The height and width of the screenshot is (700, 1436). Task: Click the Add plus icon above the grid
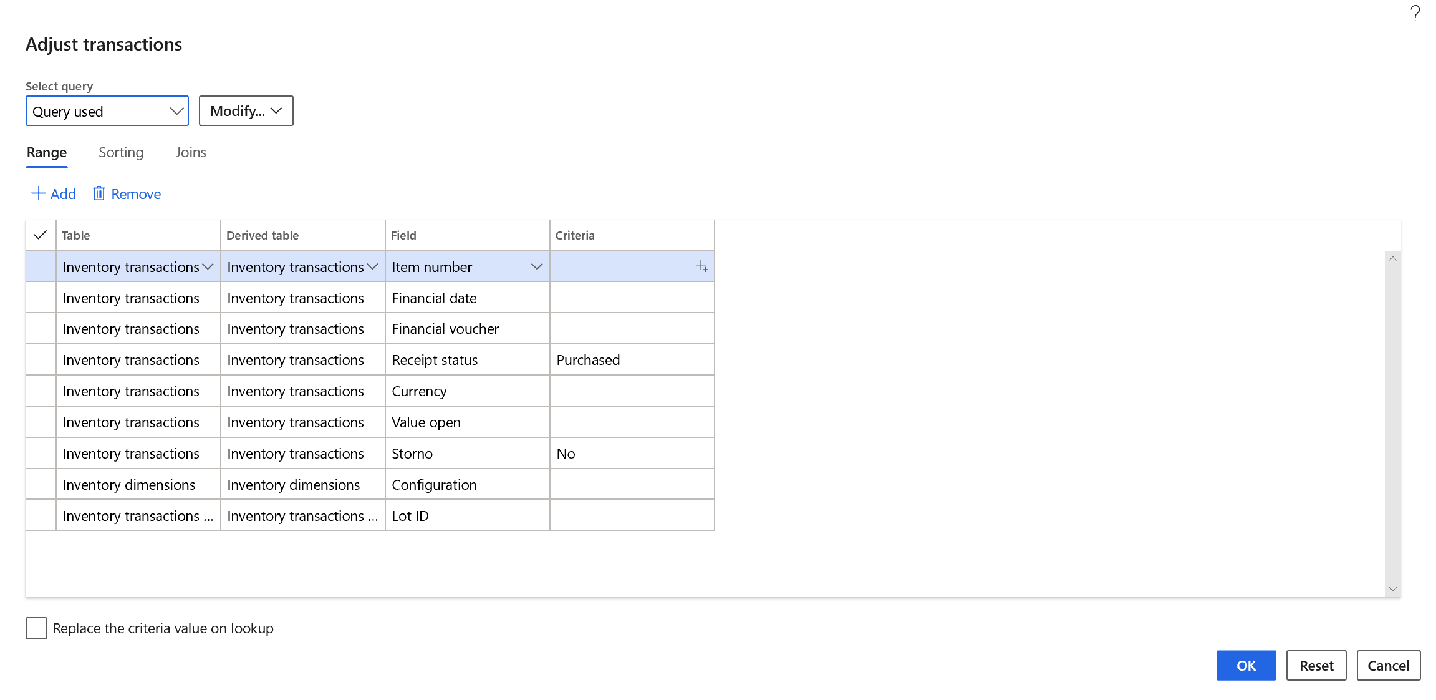click(x=39, y=193)
